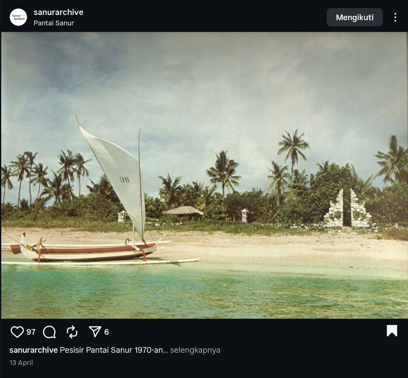The image size is (408, 378).
Task: Open comments via the speech bubble icon
Action: (49, 332)
